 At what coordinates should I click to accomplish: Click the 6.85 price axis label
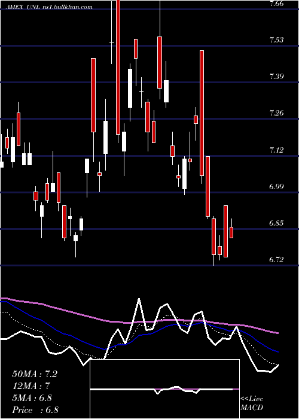[x=276, y=223]
